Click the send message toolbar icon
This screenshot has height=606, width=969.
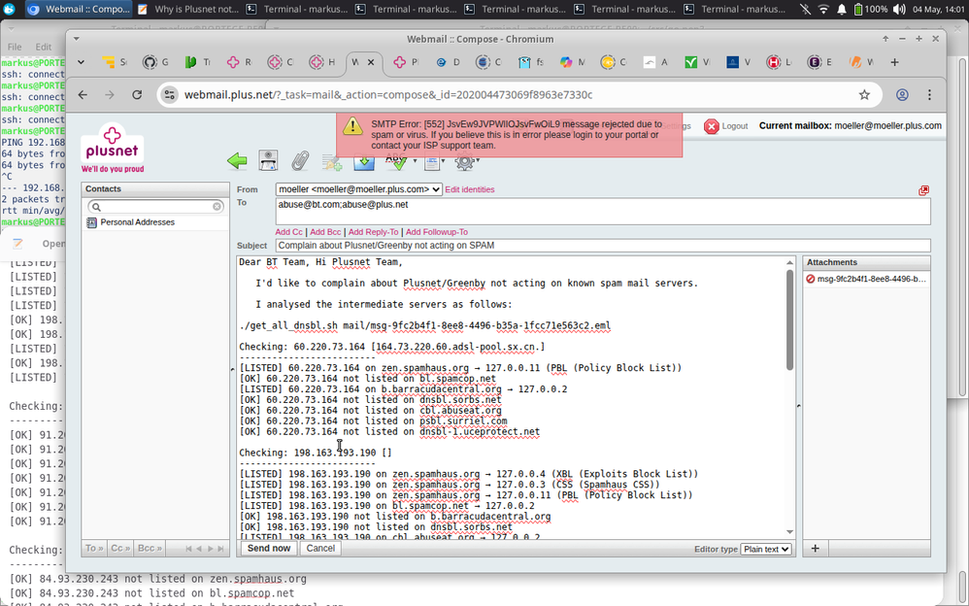[268, 161]
